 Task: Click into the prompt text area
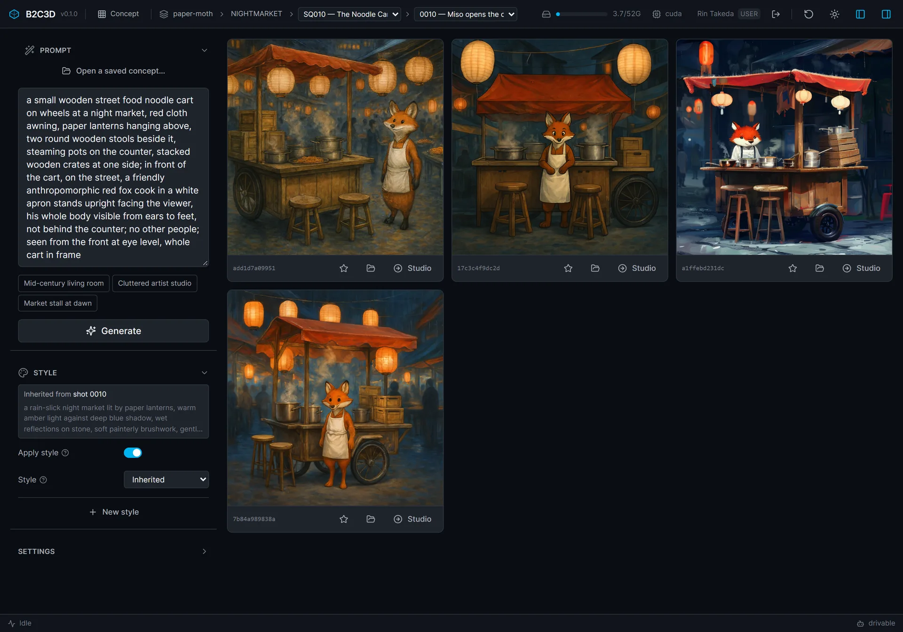click(x=113, y=177)
